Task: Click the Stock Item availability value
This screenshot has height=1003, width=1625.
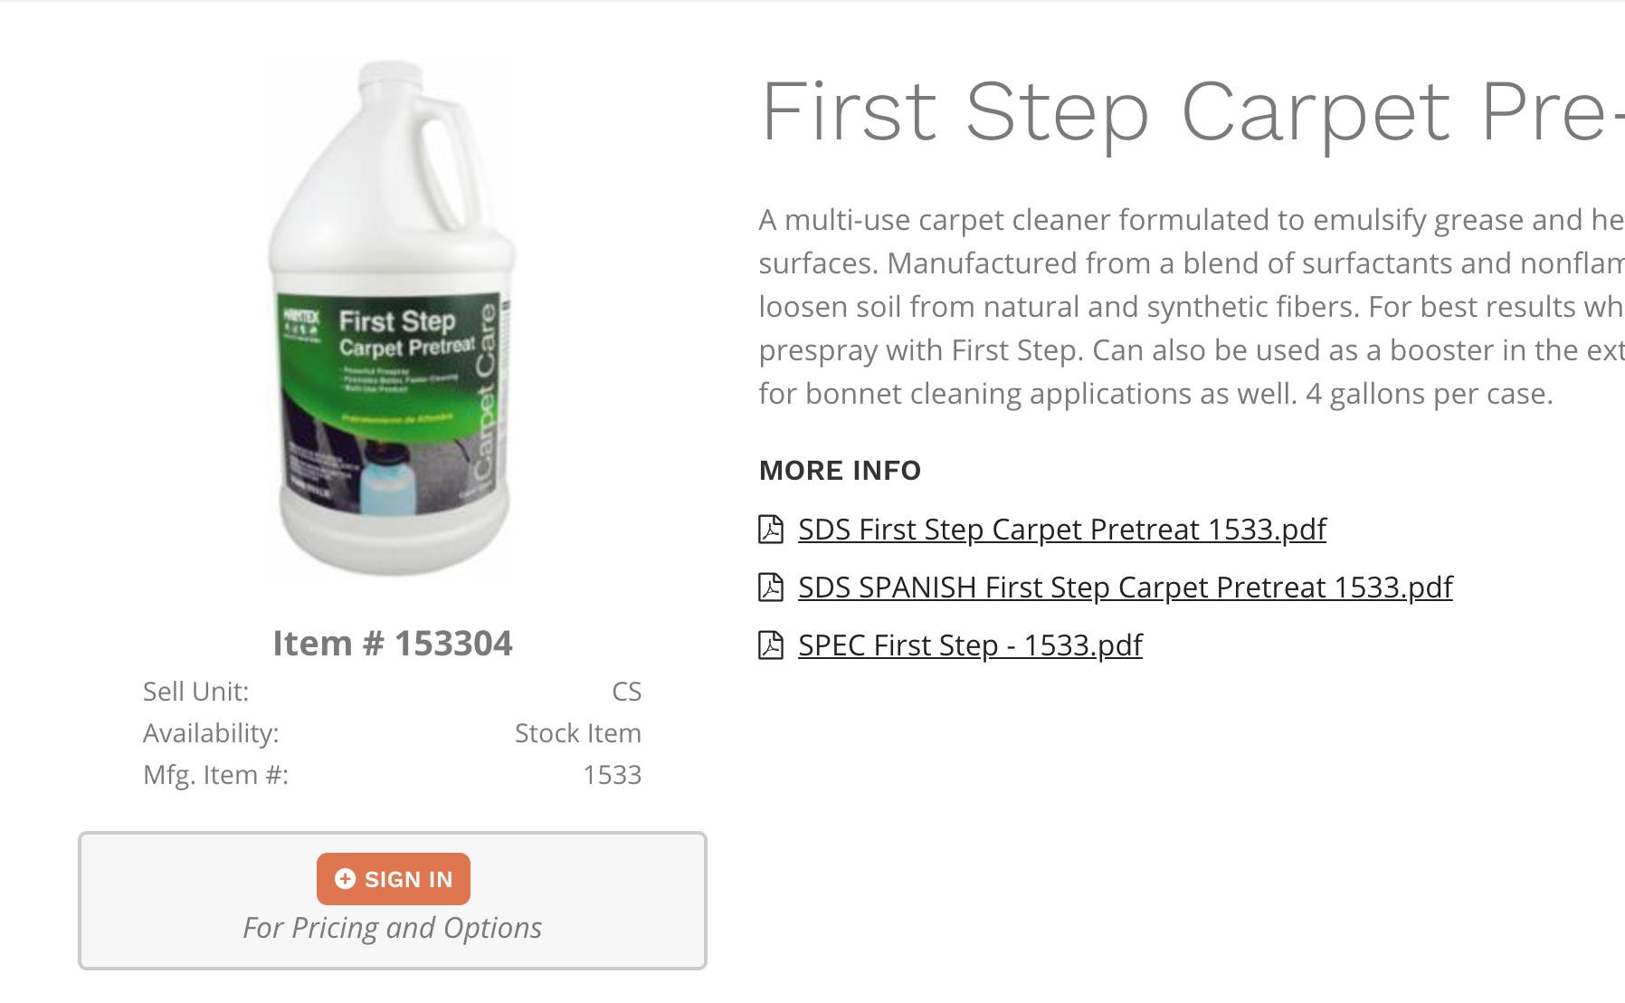Action: click(x=578, y=733)
